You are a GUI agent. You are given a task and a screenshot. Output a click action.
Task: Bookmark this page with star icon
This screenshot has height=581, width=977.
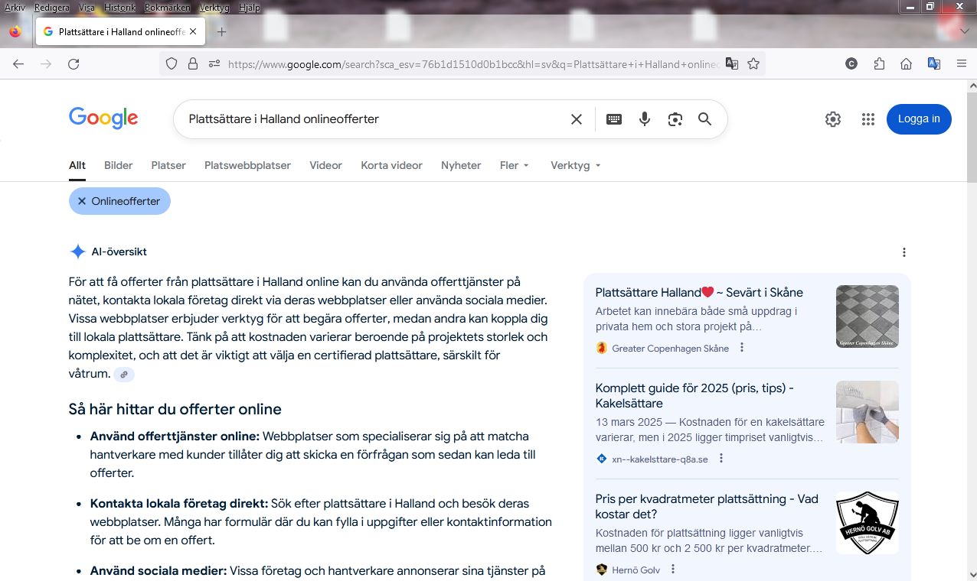[753, 64]
